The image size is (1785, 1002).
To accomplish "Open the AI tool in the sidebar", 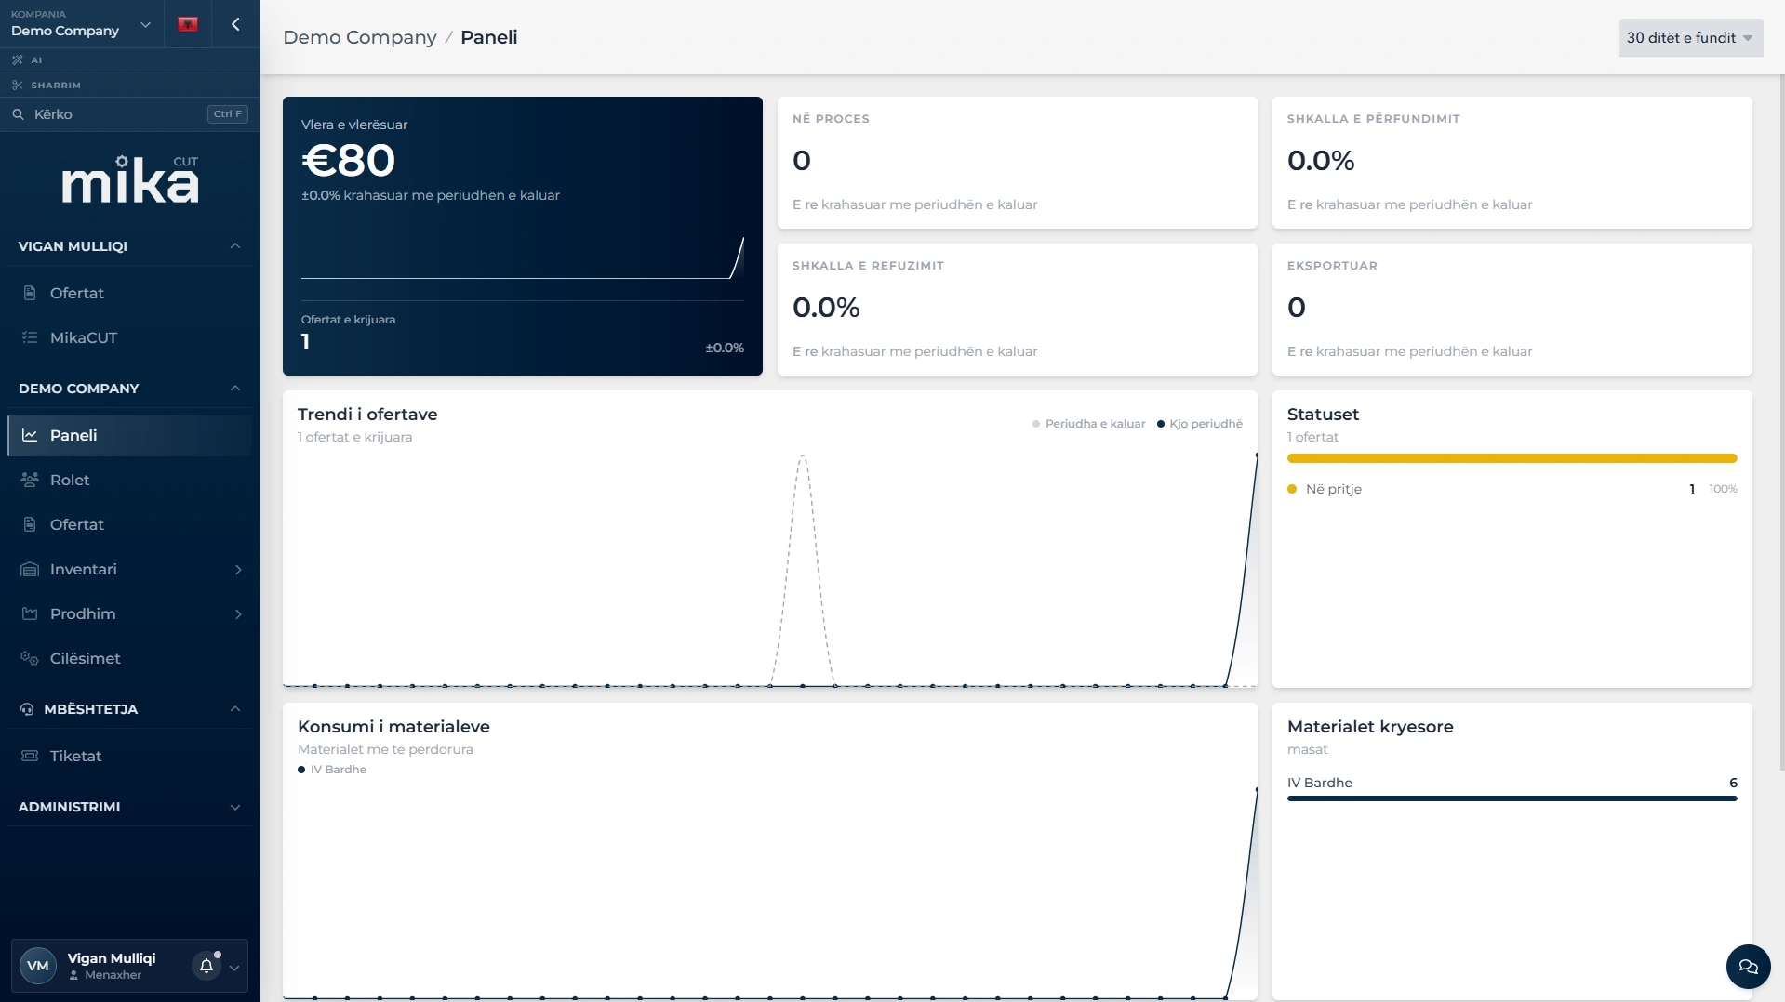I will click(130, 60).
